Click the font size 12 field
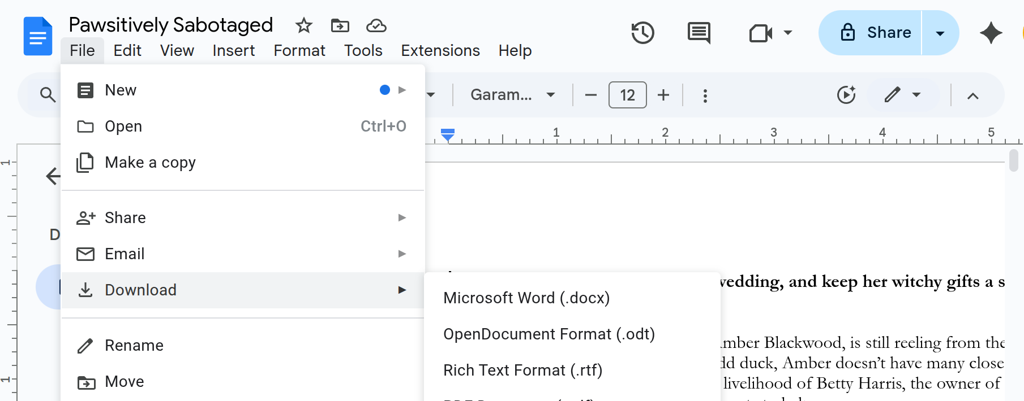1024x401 pixels. click(x=627, y=95)
